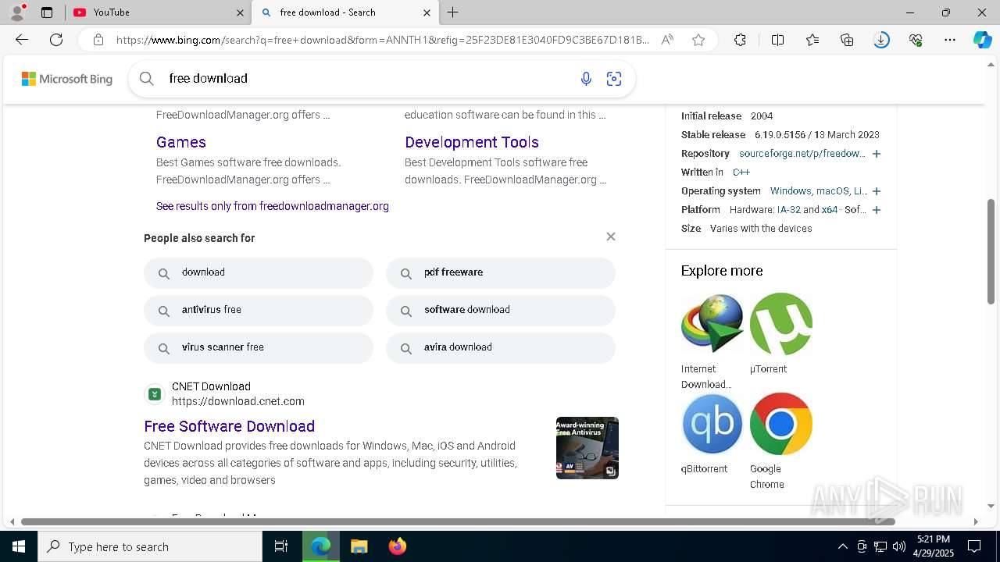This screenshot has width=1000, height=562.
Task: Click the Edge profile avatar icon
Action: pos(17,12)
